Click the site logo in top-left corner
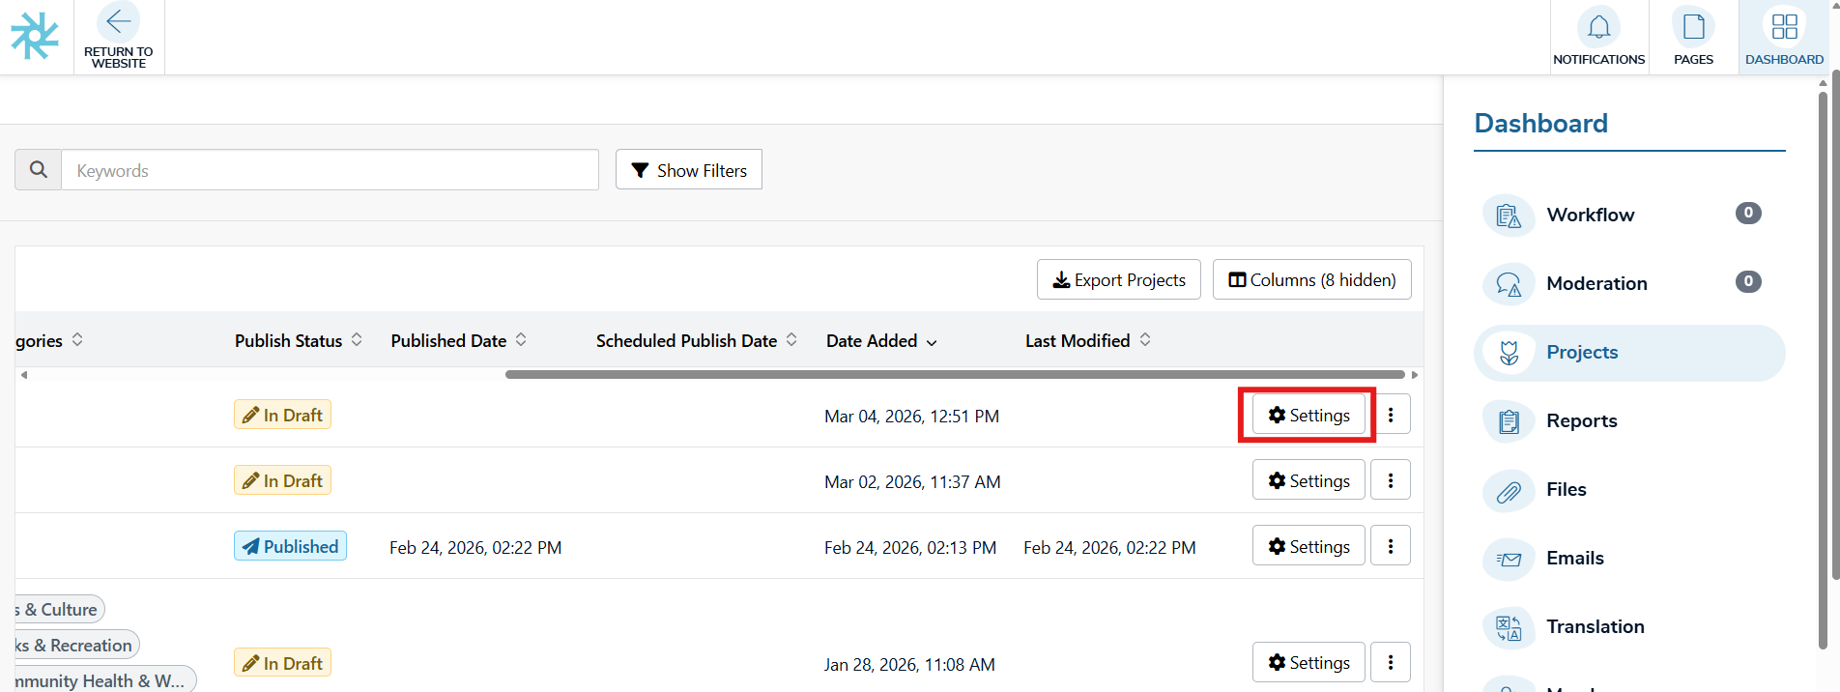 (x=35, y=37)
